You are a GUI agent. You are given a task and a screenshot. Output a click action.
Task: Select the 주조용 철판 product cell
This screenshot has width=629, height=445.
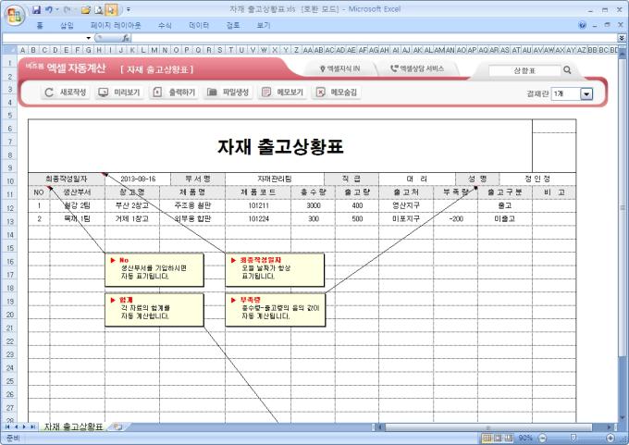point(192,205)
